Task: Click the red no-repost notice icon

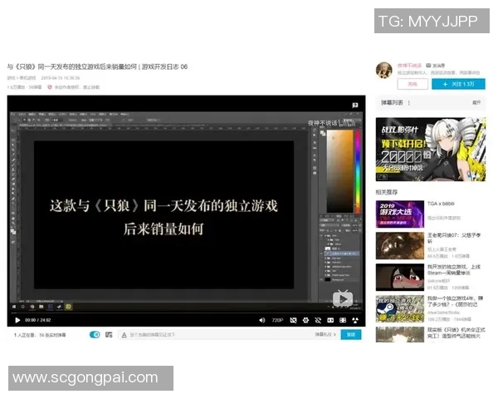Action: coord(50,86)
